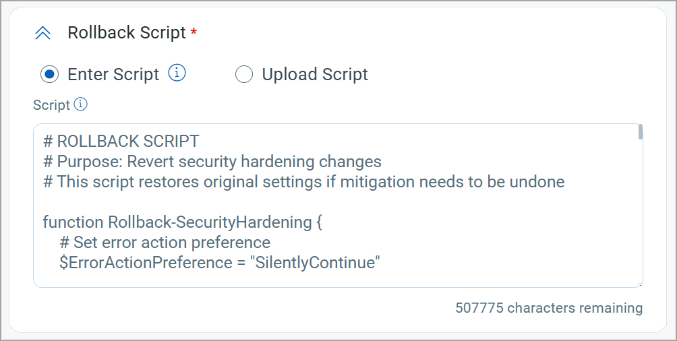Screen dimensions: 677x341
Task: Click the function Rollback-SecurityHardening line
Action: tap(183, 222)
